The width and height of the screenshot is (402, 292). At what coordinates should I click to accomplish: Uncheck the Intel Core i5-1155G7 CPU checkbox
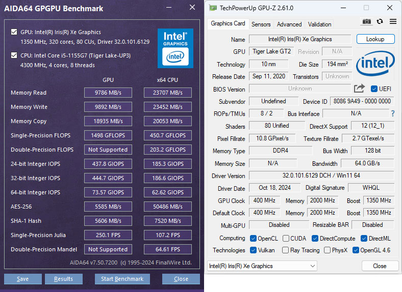click(x=14, y=55)
